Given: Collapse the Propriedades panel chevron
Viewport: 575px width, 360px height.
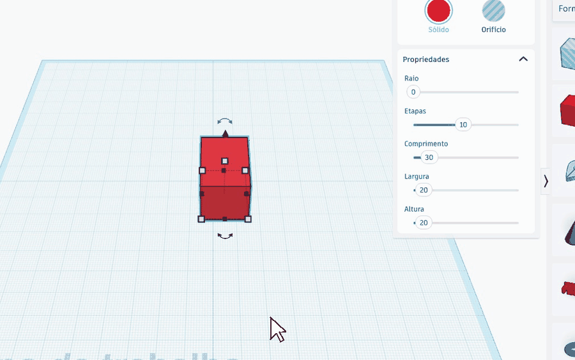Looking at the screenshot, I should click(x=523, y=59).
